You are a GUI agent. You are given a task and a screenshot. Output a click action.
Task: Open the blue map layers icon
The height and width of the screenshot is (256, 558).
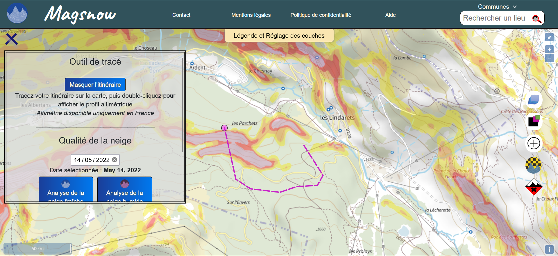pyautogui.click(x=534, y=100)
